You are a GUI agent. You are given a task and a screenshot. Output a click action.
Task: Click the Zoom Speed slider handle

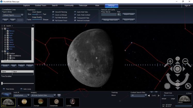coord(37,14)
